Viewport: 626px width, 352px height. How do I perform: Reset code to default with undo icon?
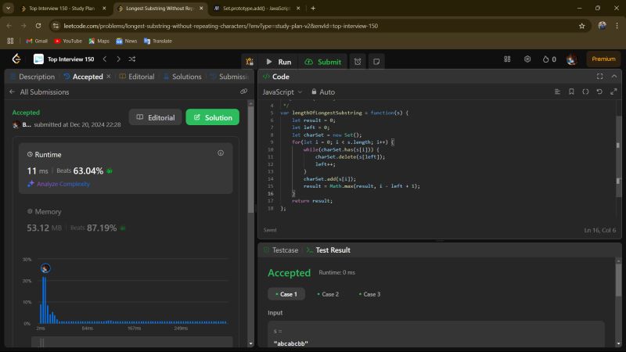(599, 92)
